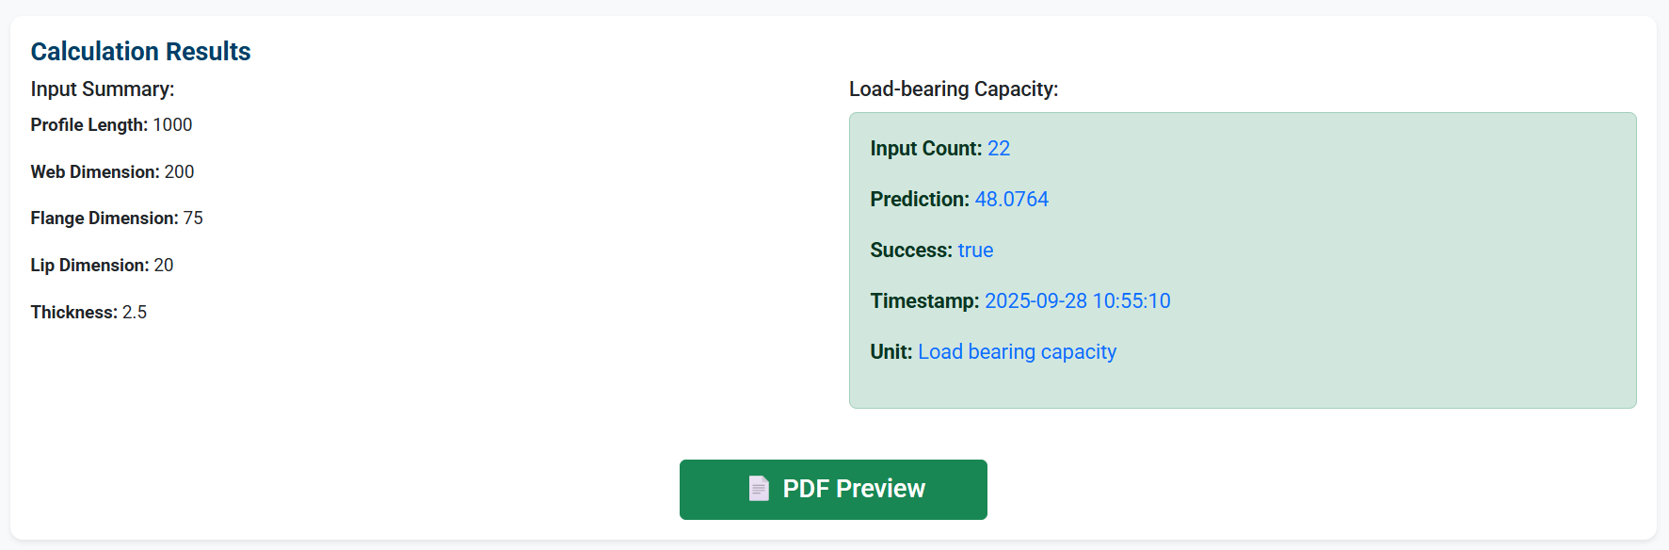Click the Load bearing capacity unit link
The width and height of the screenshot is (1669, 550).
1017,351
